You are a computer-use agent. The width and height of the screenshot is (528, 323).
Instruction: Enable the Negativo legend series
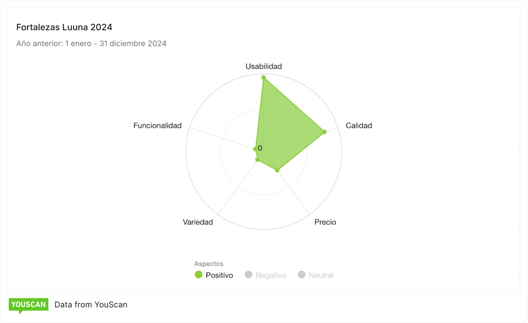point(265,275)
